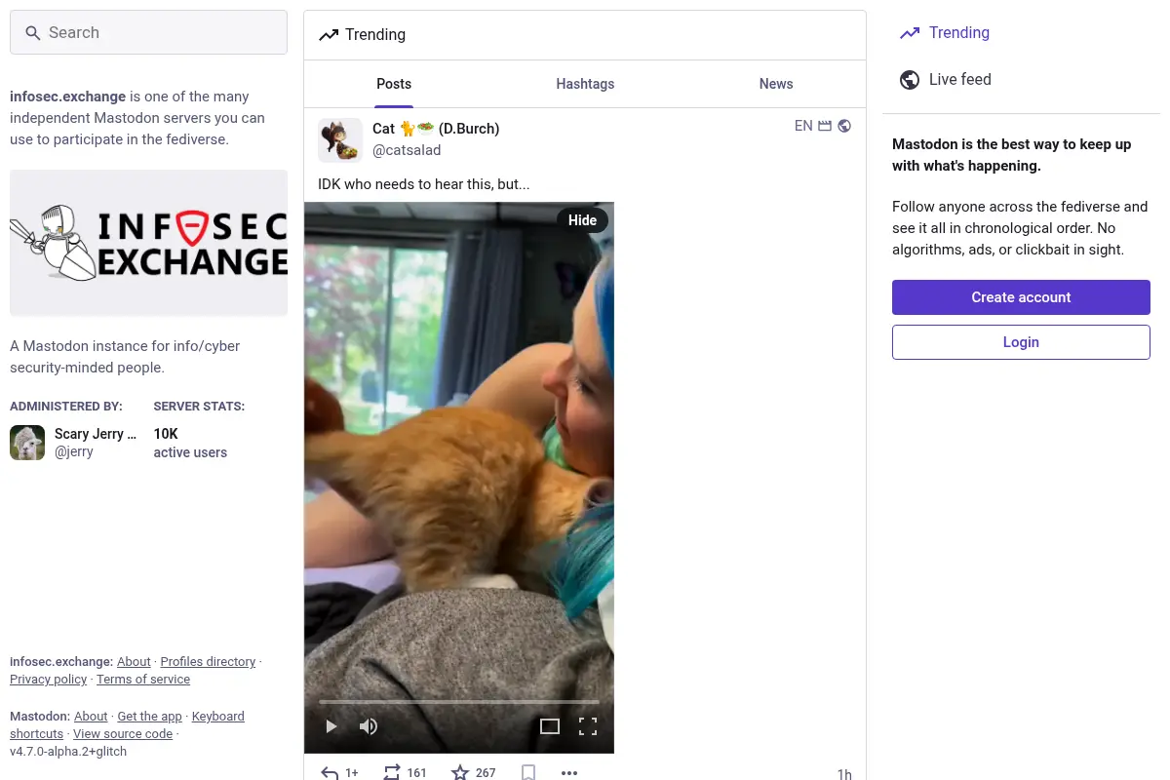Image resolution: width=1170 pixels, height=780 pixels.
Task: Click the EN language label
Action: coord(803,126)
